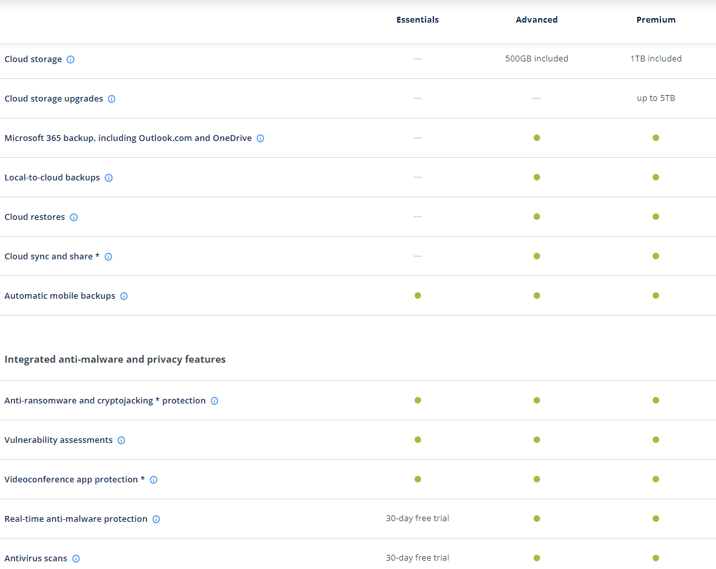Viewport: 716px width, 569px height.
Task: Click the 1TB included text under Premium
Action: 655,59
